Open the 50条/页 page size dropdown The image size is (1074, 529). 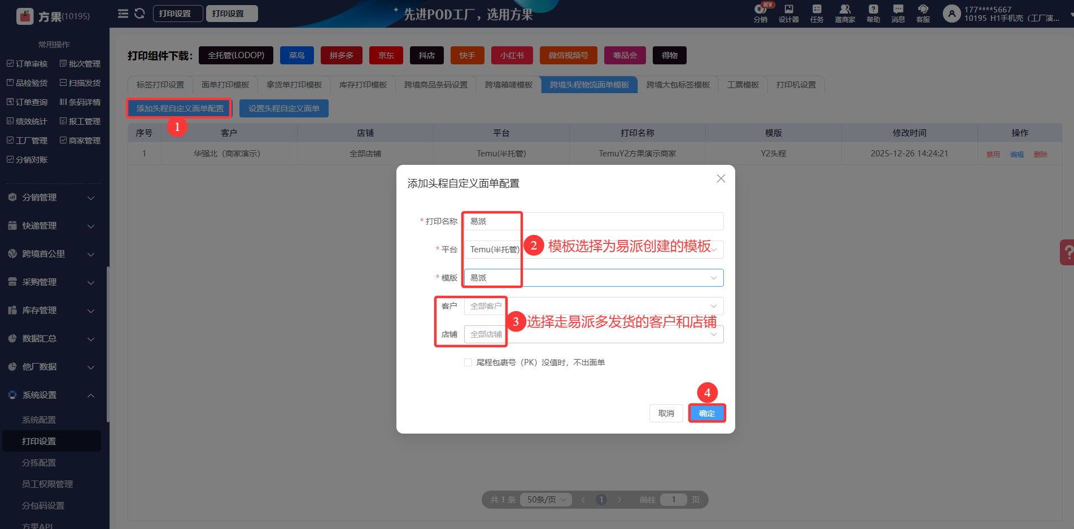546,500
